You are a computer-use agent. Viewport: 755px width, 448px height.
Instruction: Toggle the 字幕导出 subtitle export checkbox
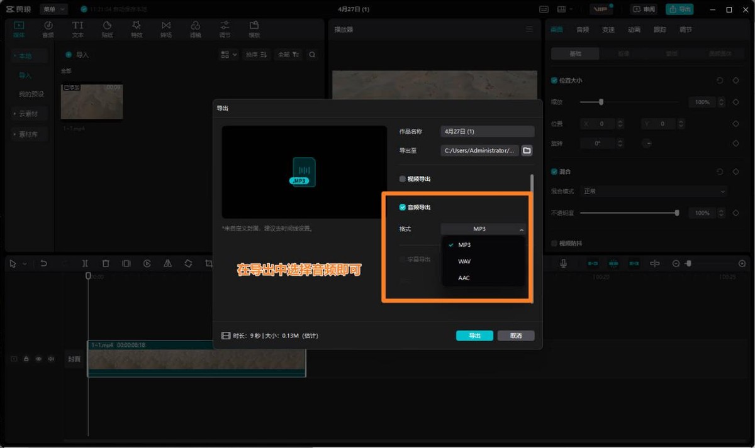point(403,259)
